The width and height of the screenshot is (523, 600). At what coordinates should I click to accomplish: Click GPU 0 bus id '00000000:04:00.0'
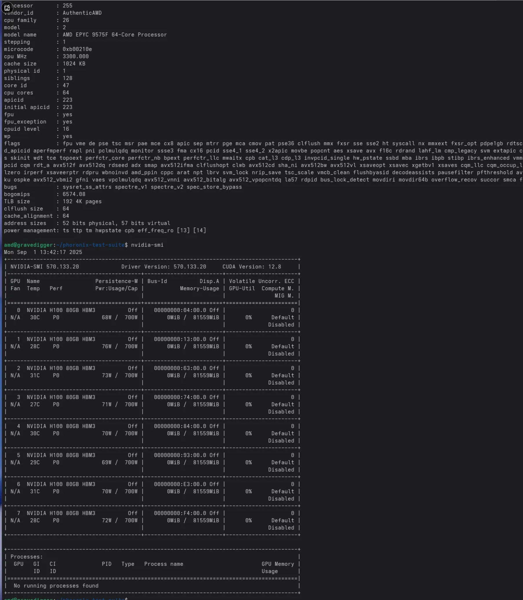click(x=180, y=310)
